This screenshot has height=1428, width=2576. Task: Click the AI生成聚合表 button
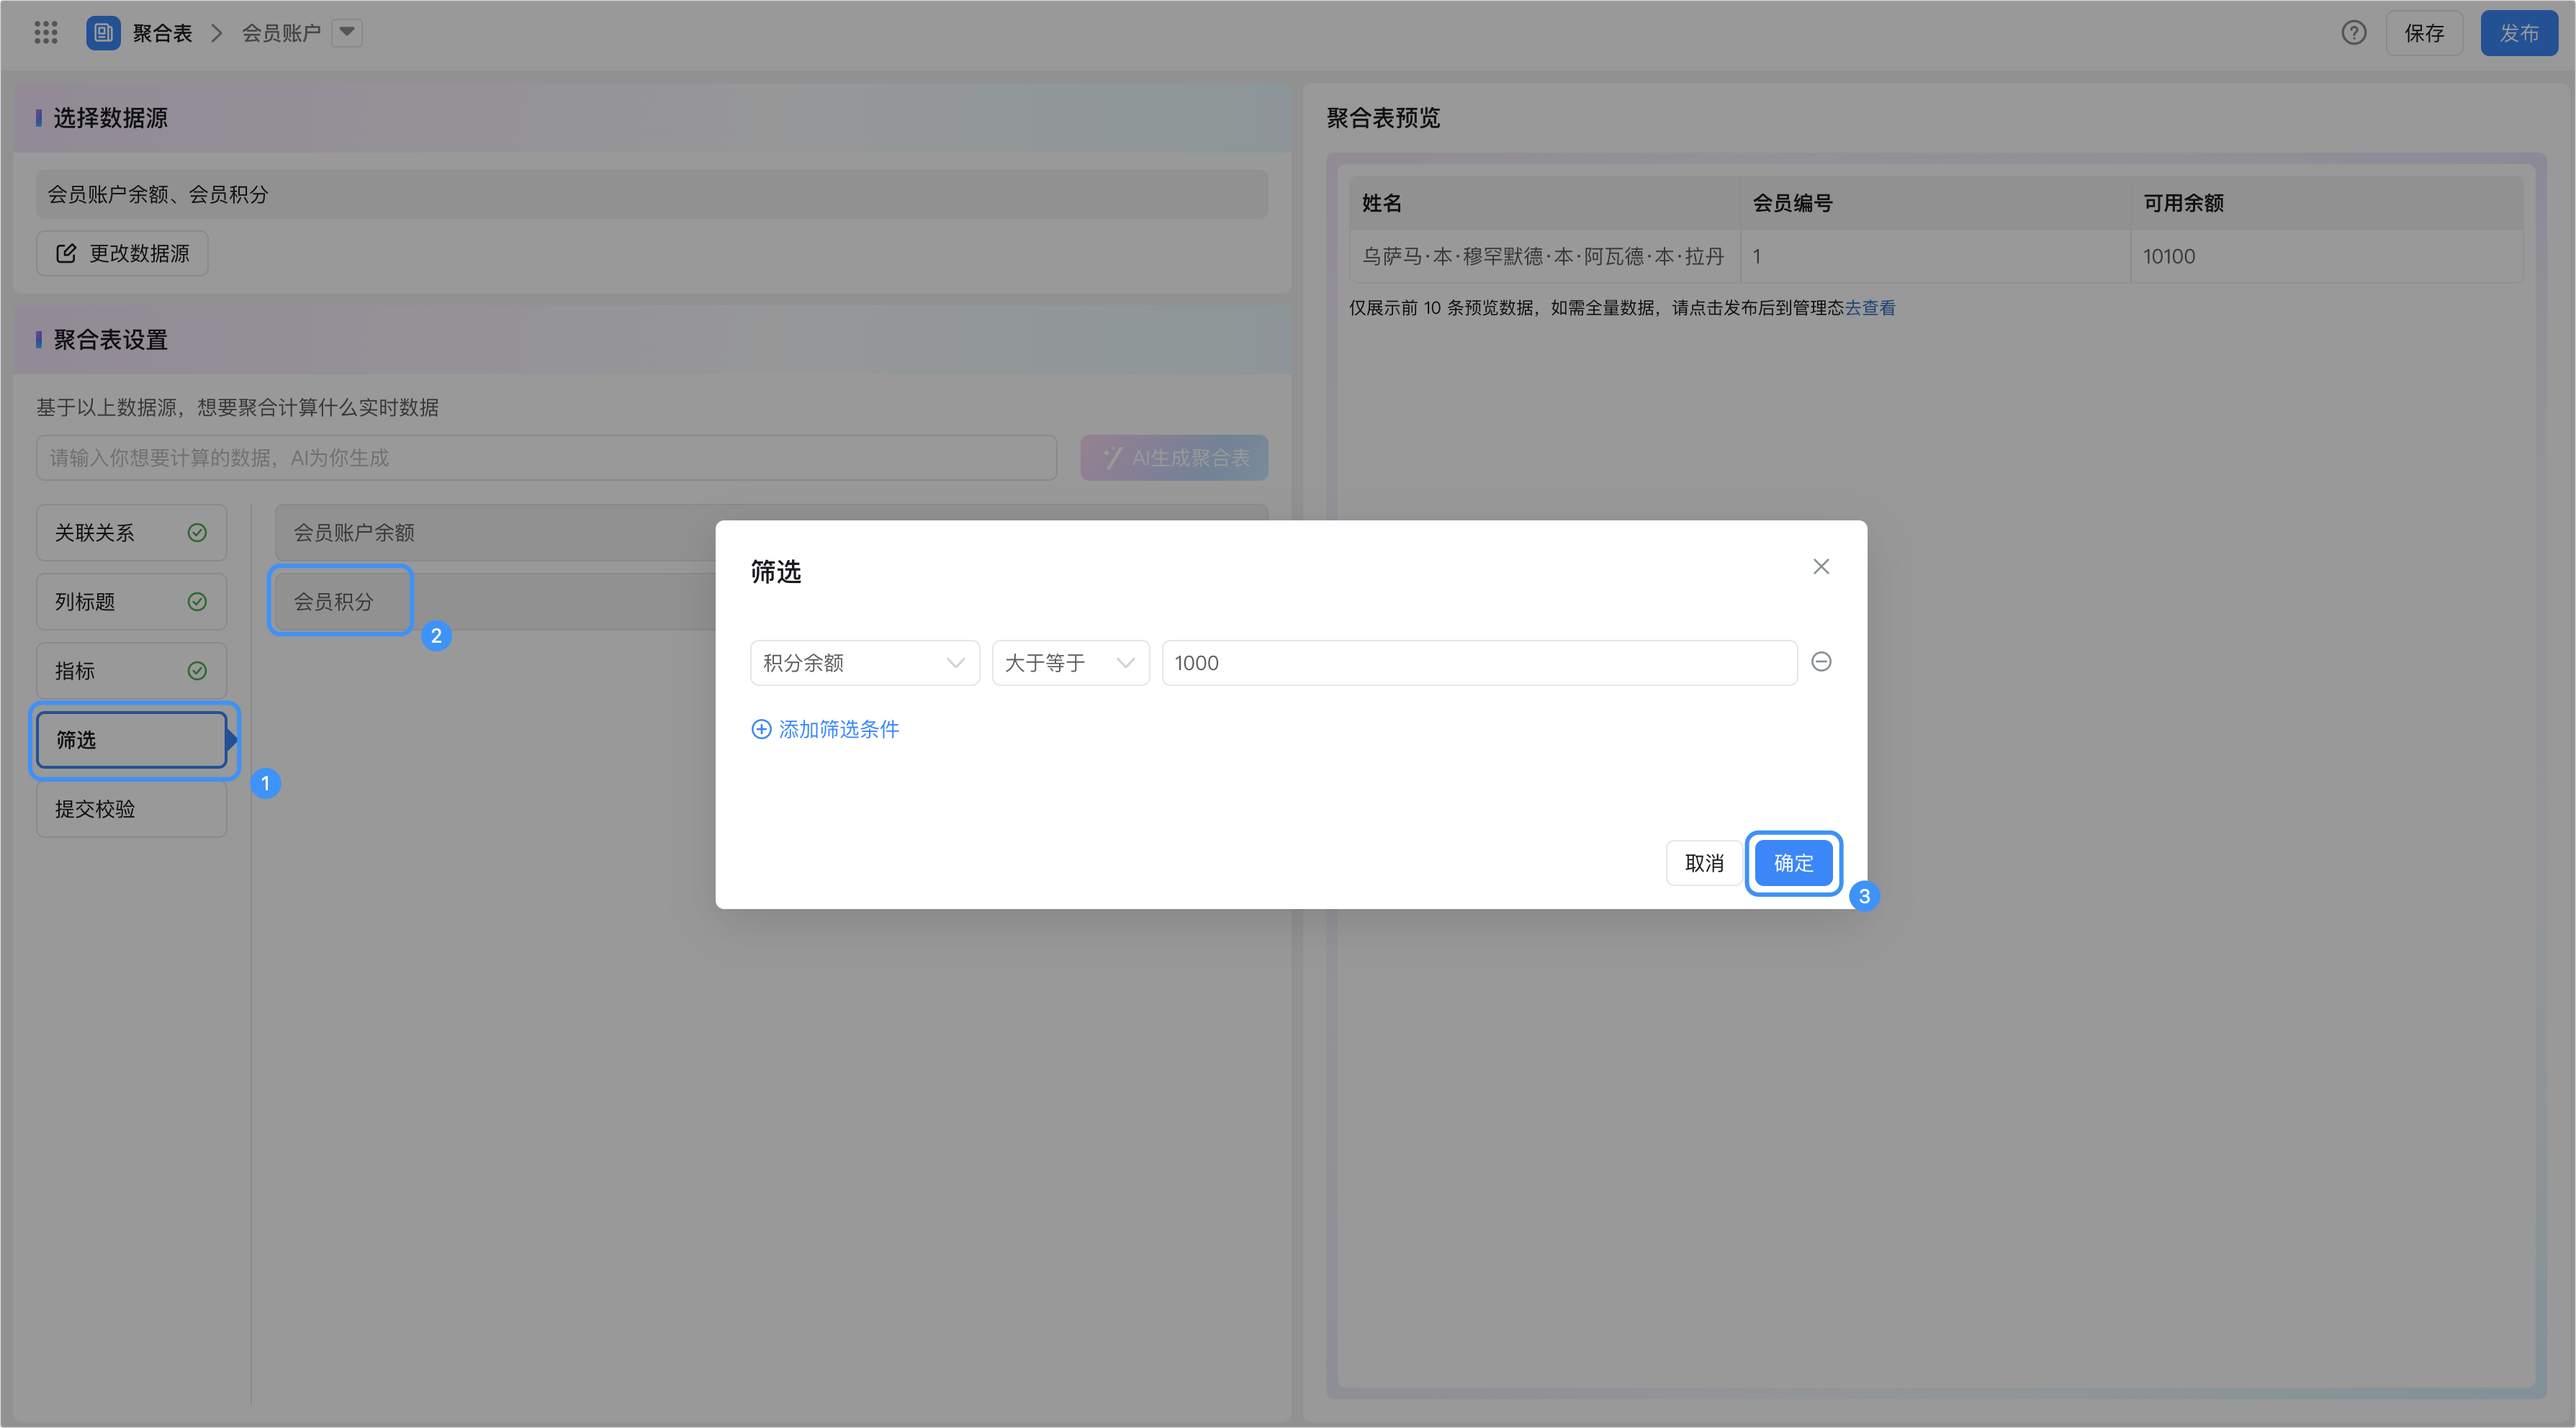[x=1174, y=458]
